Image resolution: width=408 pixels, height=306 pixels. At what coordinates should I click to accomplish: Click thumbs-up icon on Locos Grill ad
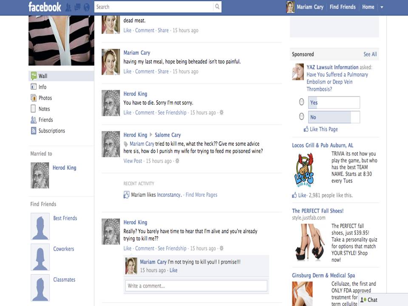(x=294, y=195)
